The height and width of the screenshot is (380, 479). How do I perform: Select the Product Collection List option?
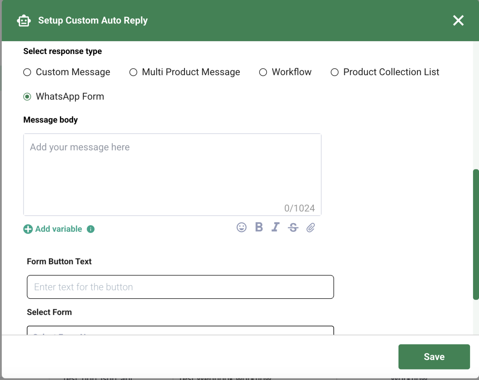coord(335,72)
